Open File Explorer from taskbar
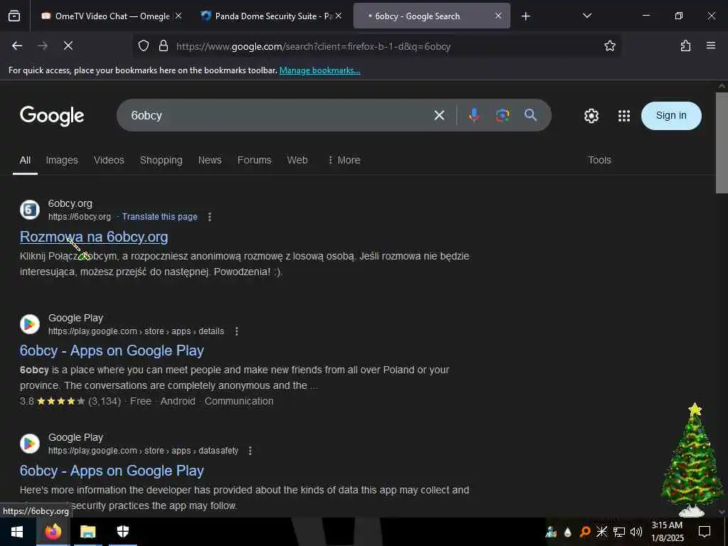This screenshot has width=728, height=546. pyautogui.click(x=87, y=532)
